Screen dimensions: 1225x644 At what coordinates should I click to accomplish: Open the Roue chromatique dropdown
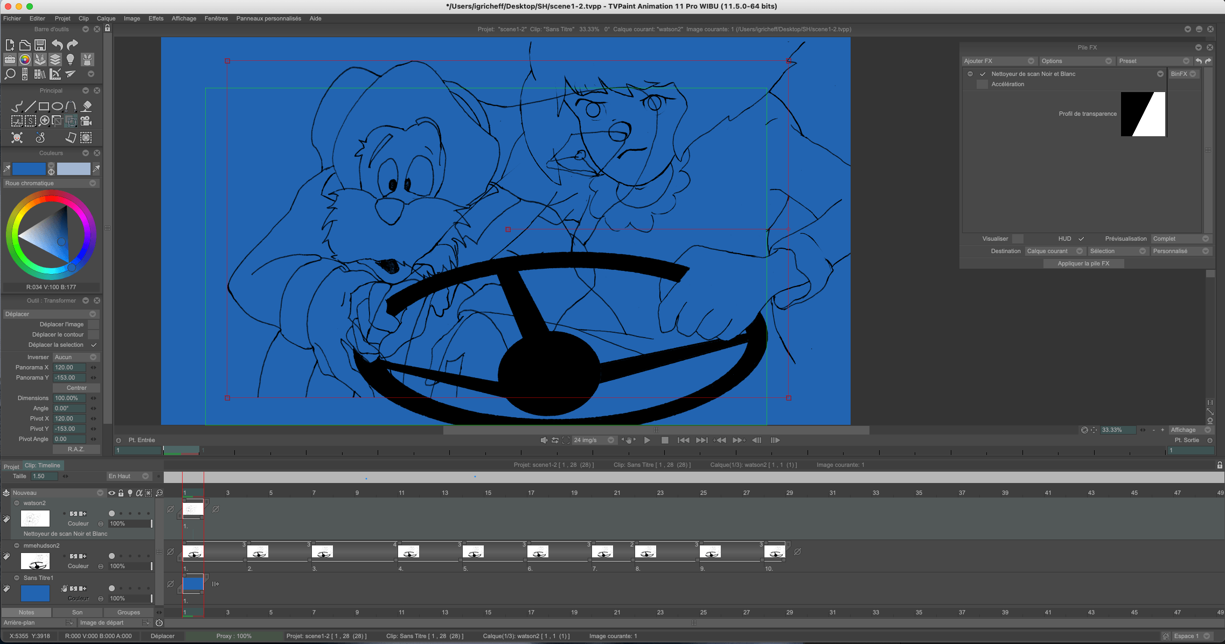51,183
